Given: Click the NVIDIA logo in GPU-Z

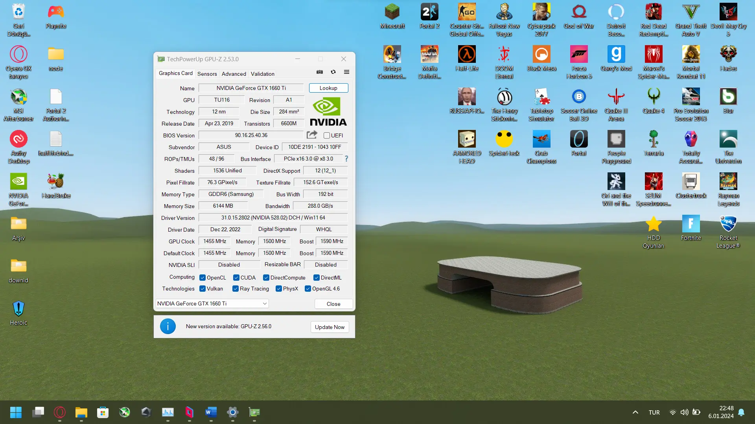Looking at the screenshot, I should point(328,112).
